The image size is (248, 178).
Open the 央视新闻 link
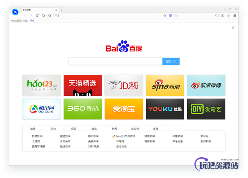pos(93,141)
